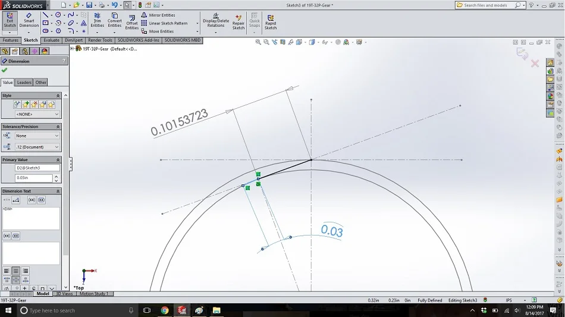Confirm dimension with green checkmark
565x317 pixels.
(4, 70)
